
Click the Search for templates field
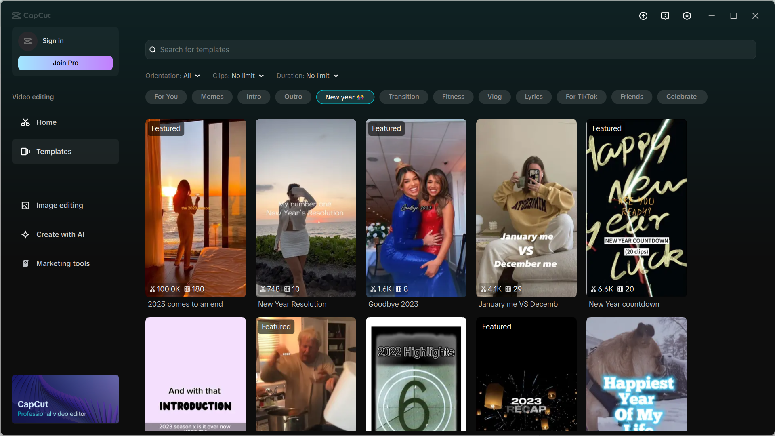[451, 50]
